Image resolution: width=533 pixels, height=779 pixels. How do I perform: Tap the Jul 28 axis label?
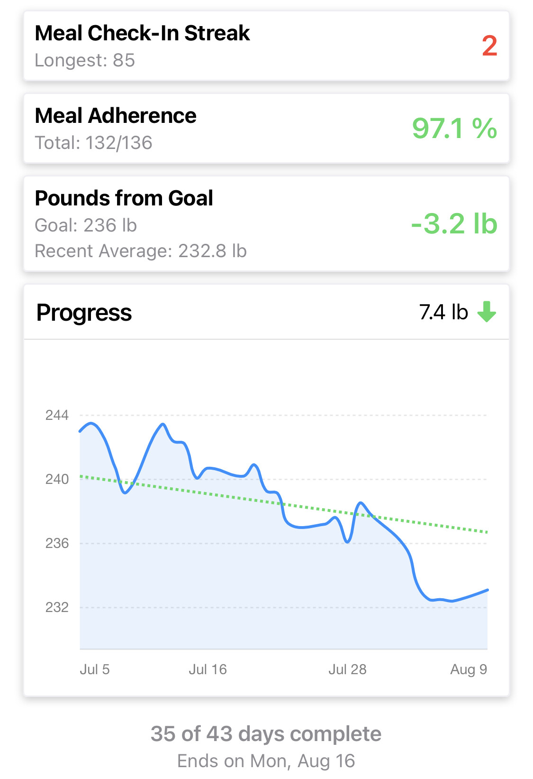(347, 669)
